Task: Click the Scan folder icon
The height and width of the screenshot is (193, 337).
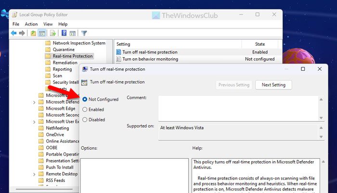Action: tap(48, 76)
